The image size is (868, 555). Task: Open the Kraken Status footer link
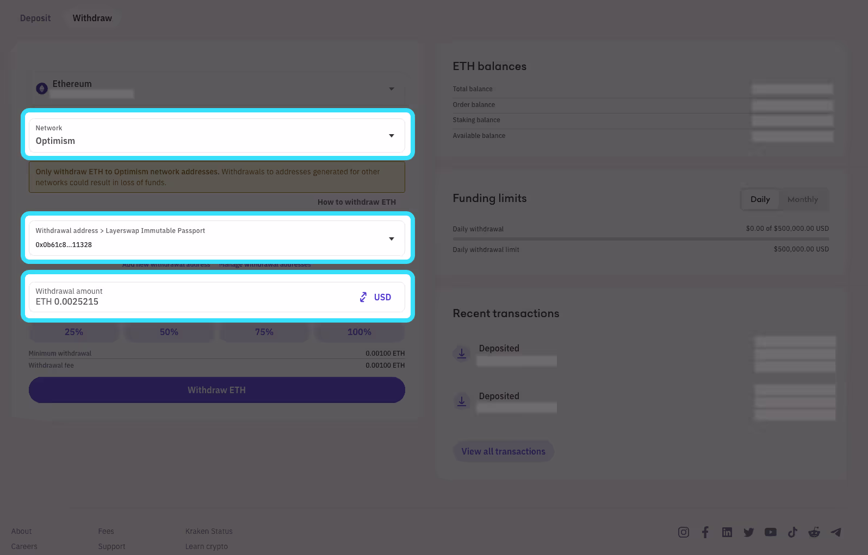click(x=209, y=531)
